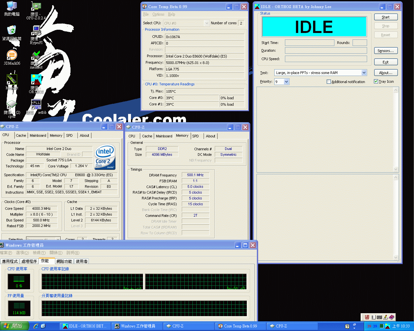This screenshot has height=331, width=414.
Task: Open the Select CPU dropdown in Core Temp
Action: tap(207, 23)
